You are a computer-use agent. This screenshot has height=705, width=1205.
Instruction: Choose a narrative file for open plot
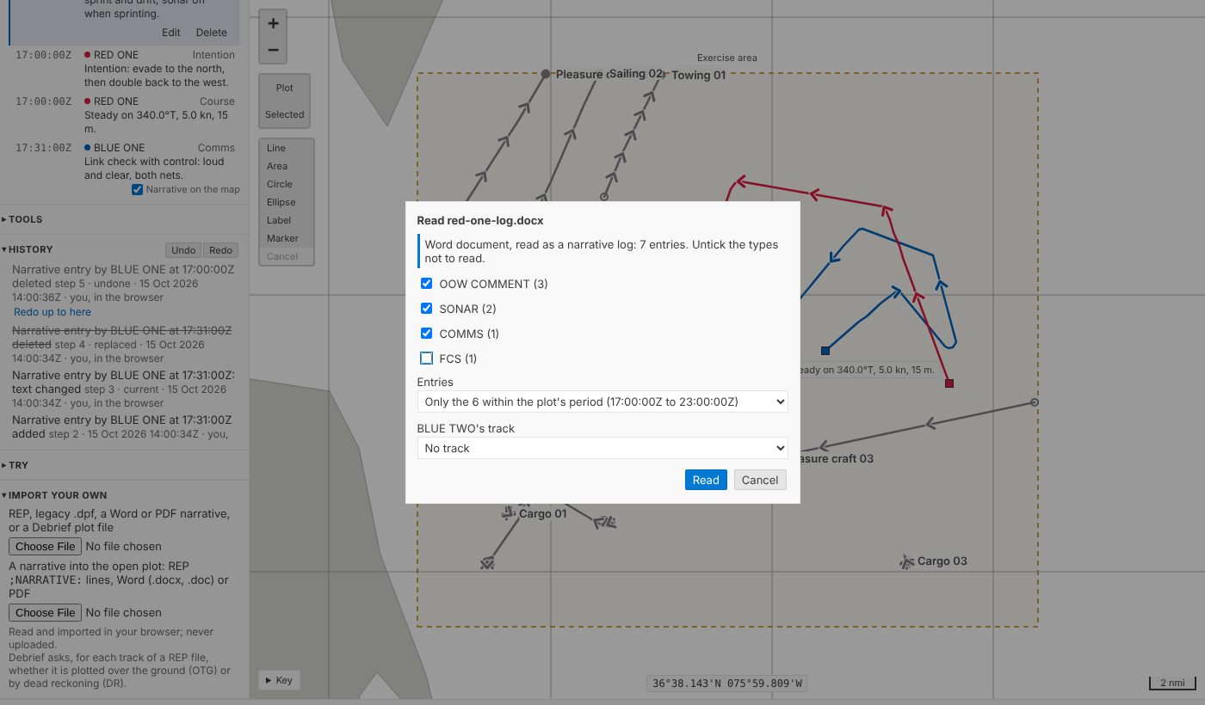[x=45, y=613]
